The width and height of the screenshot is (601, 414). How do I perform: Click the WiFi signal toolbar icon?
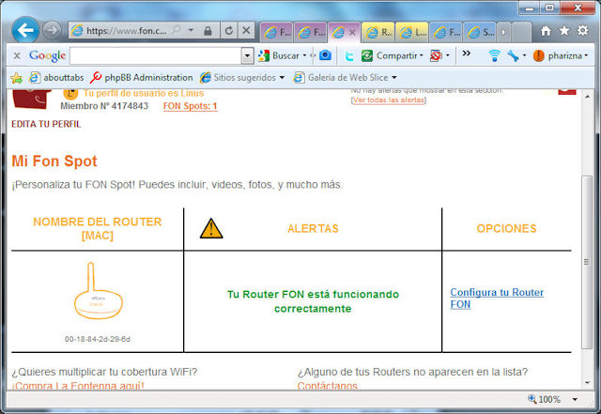point(494,55)
